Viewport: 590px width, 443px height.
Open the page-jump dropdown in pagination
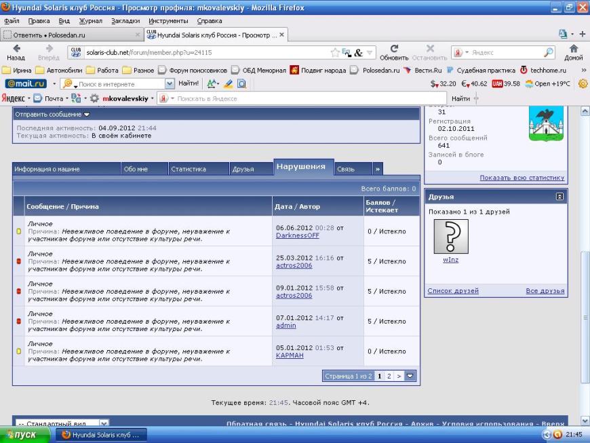tap(410, 375)
